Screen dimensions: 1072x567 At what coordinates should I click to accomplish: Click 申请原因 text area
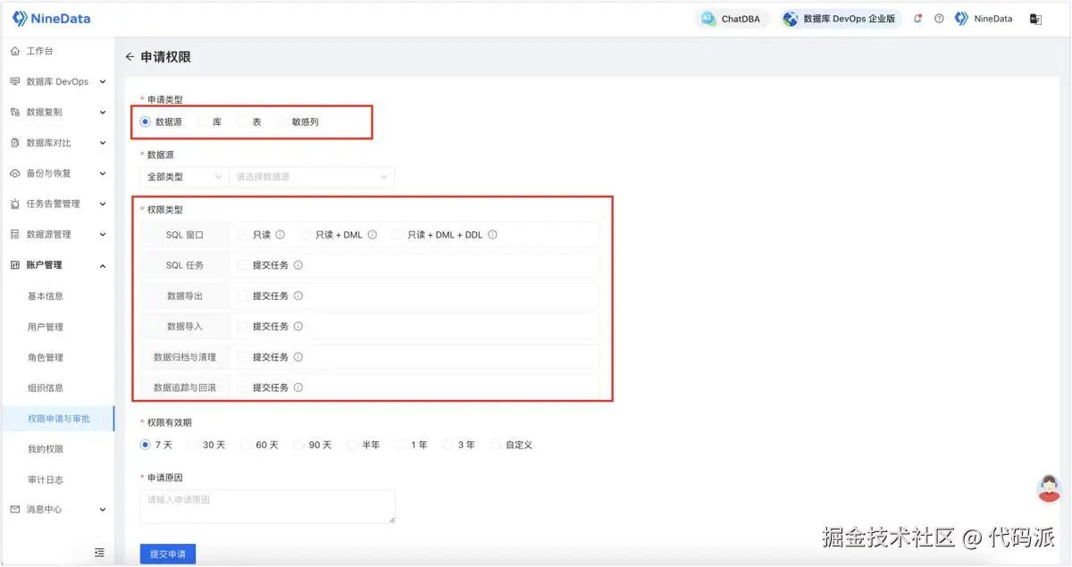268,505
